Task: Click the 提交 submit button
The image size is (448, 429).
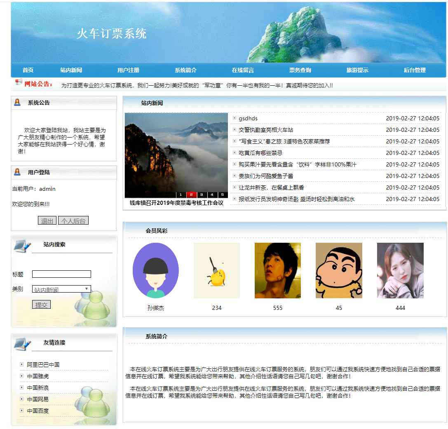Action: coord(41,304)
